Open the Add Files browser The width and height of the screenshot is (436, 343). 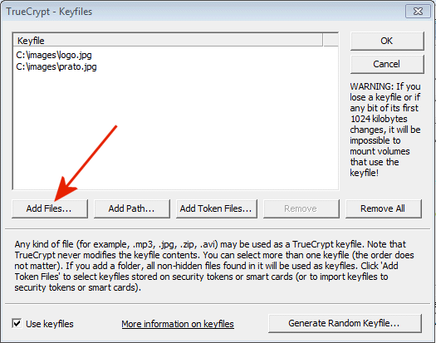click(x=50, y=208)
